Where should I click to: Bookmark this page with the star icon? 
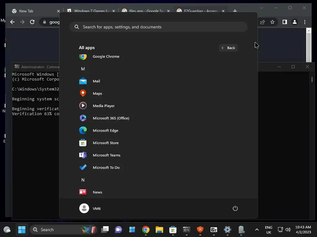(272, 22)
